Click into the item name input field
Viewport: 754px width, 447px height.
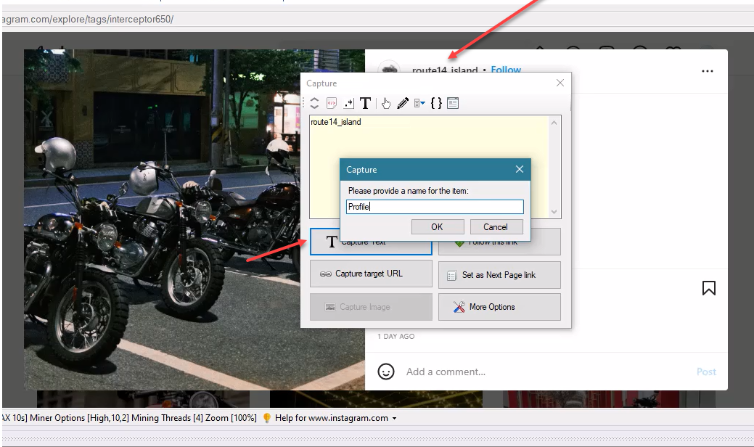(435, 207)
